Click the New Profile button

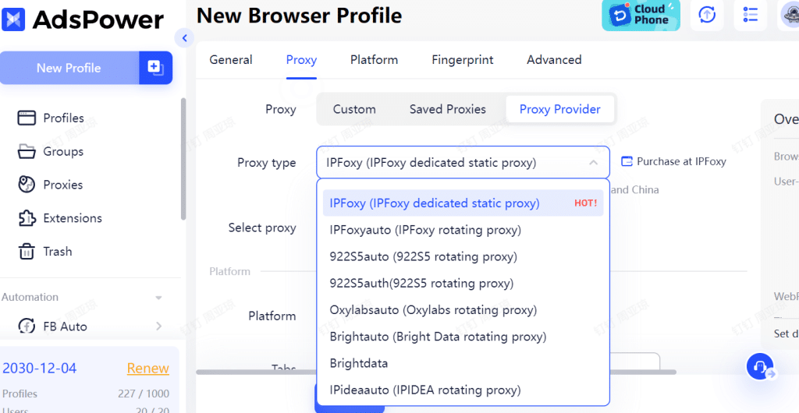click(69, 68)
